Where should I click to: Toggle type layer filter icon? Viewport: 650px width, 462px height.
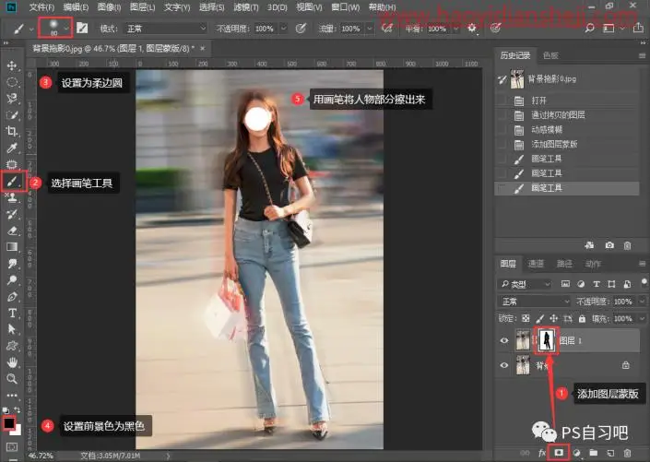[597, 284]
